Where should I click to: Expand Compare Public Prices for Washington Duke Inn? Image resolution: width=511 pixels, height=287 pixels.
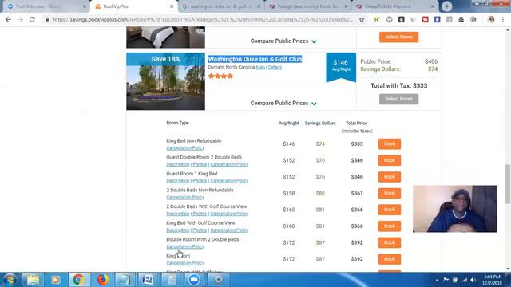(x=283, y=103)
